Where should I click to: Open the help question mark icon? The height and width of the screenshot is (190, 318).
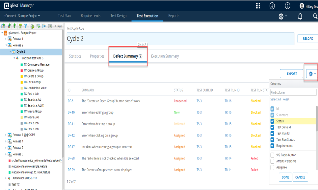(x=287, y=6)
